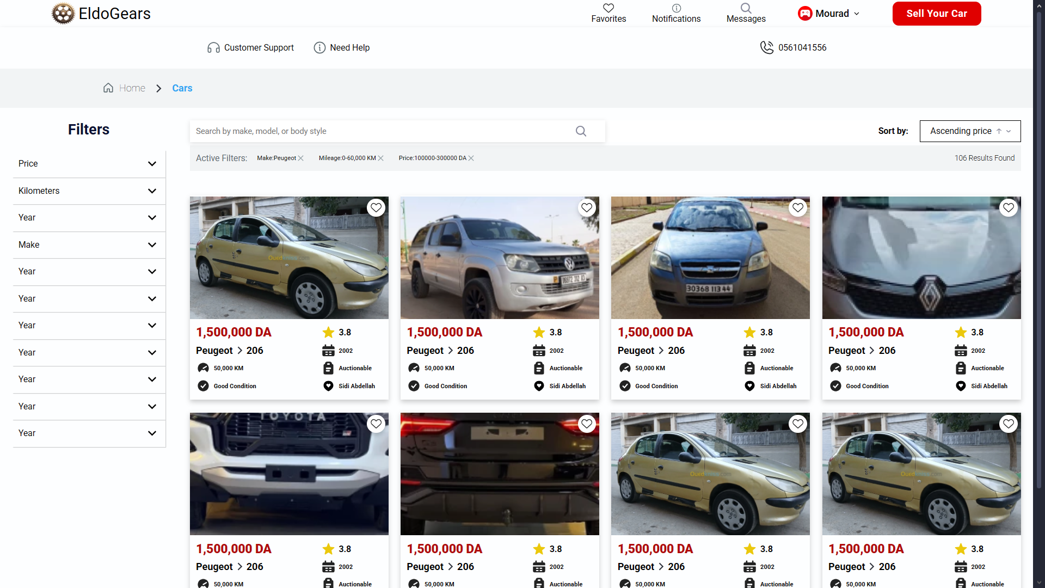The image size is (1045, 588).
Task: Click the first card's Sidi Abdellah location icon
Action: pos(328,387)
